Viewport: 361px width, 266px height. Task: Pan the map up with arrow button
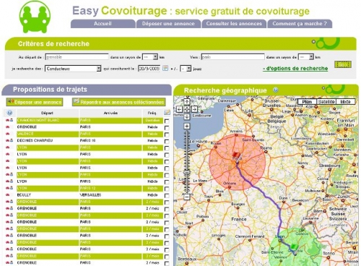pyautogui.click(x=187, y=102)
